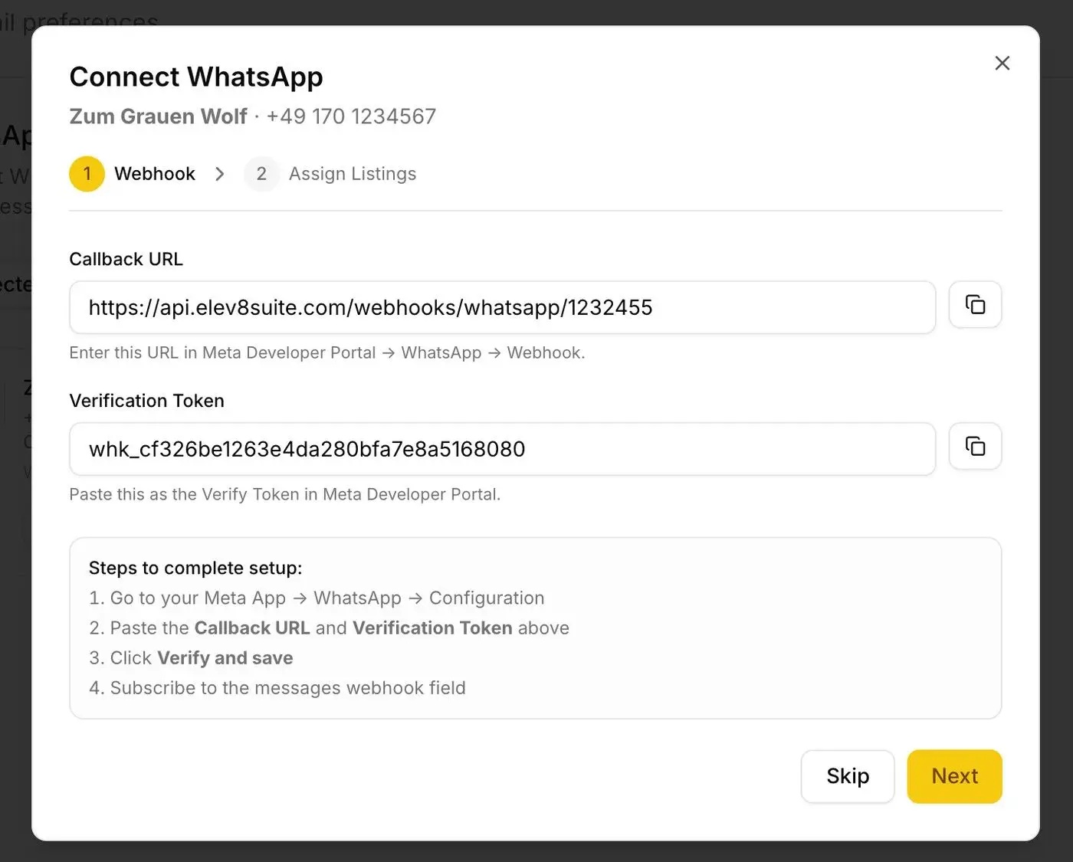The image size is (1073, 862).
Task: Click step 1 'Go to your Meta App' line
Action: (317, 598)
